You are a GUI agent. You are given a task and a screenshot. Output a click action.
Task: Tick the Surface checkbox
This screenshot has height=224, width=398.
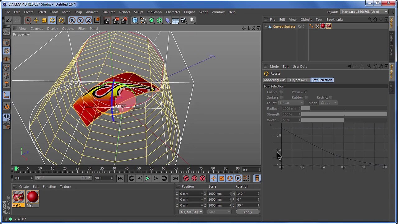281,97
